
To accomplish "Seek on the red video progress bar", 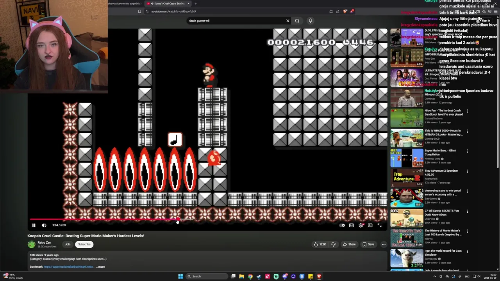I will (x=207, y=220).
